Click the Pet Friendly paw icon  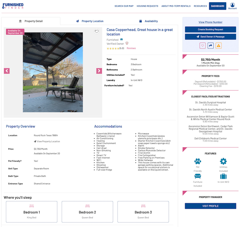point(198,161)
